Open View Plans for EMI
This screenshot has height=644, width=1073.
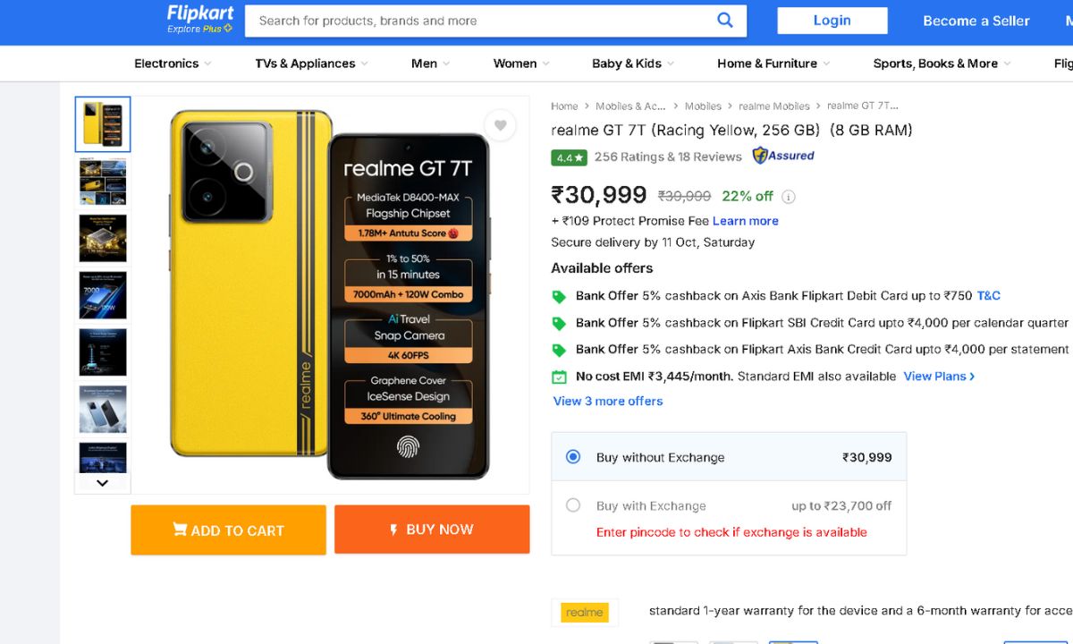tap(939, 377)
